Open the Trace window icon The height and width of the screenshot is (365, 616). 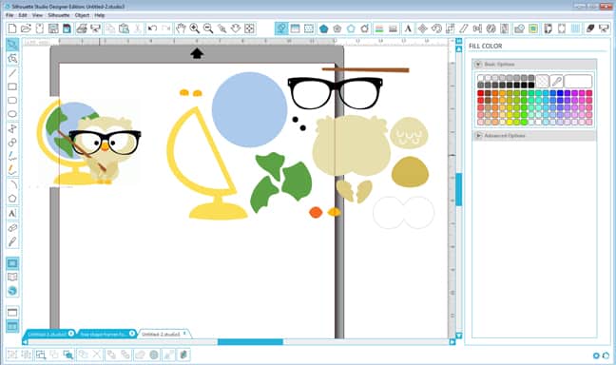tap(533, 29)
